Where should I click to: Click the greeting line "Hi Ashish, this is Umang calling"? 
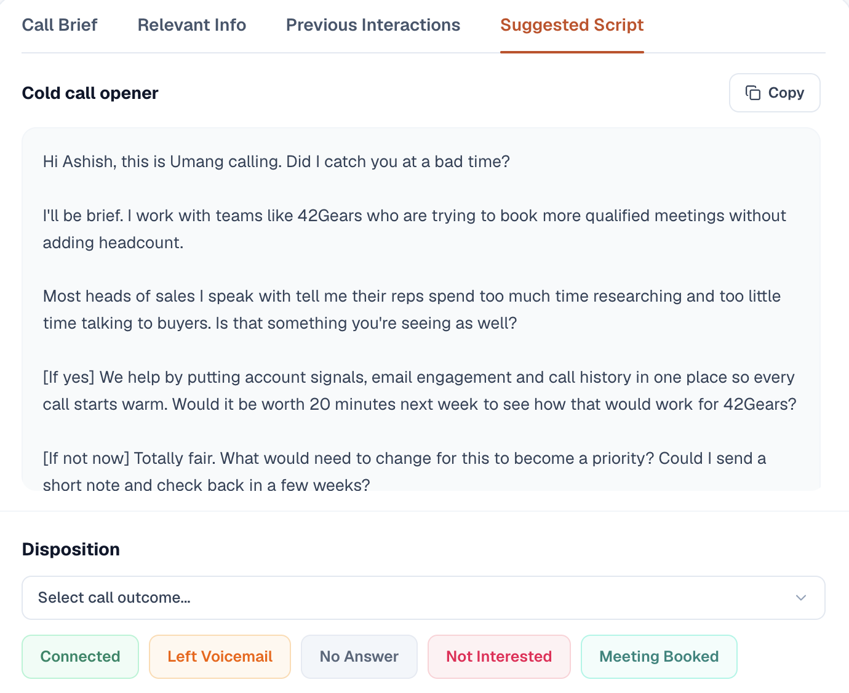click(x=162, y=162)
